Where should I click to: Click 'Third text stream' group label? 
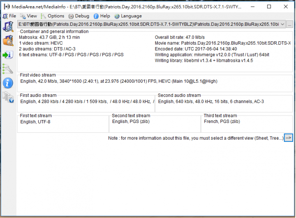[x=220, y=116]
